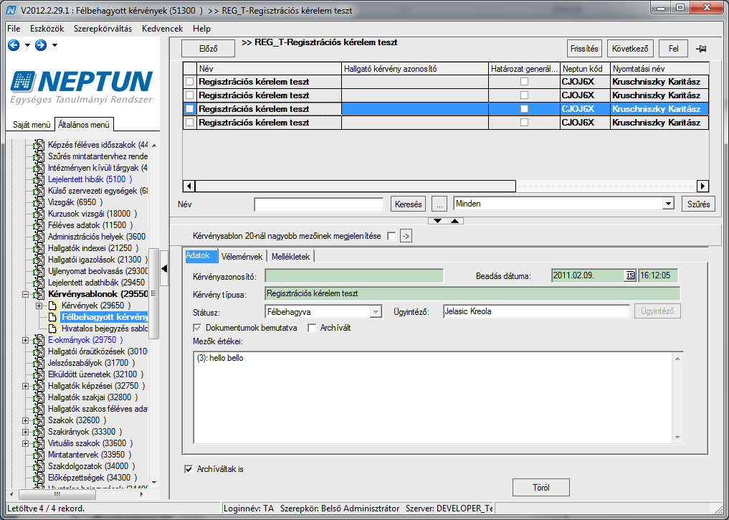
Task: Switch to the Vélemények tab
Action: coord(242,257)
